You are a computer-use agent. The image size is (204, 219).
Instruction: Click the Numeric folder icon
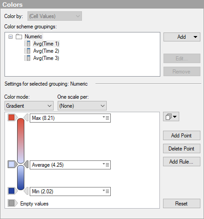click(19, 36)
